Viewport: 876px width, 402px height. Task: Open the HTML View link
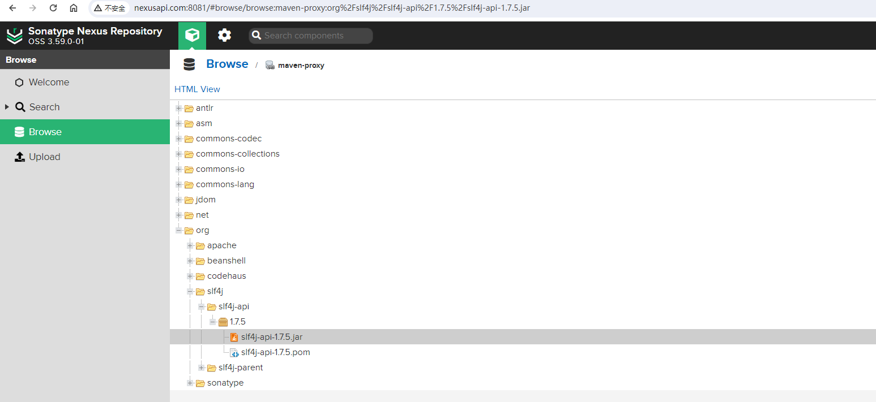tap(197, 89)
